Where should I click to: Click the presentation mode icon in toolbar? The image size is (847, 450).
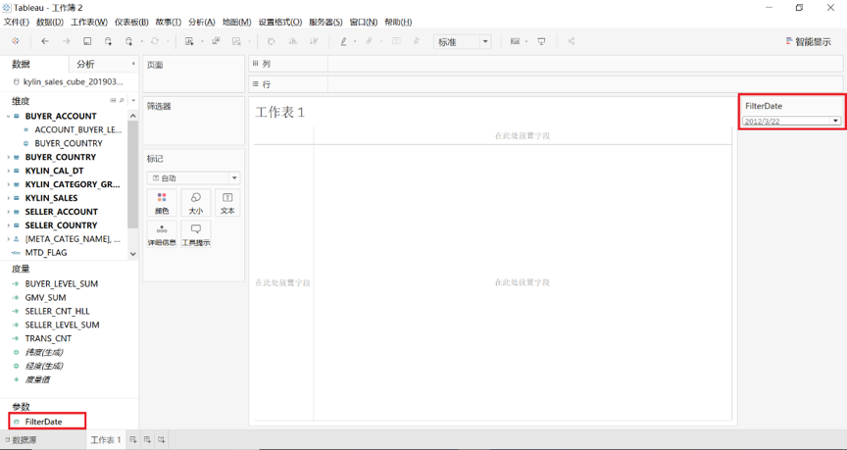coord(541,42)
